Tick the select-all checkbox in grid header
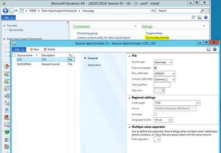221x153 pixels. click(x=14, y=55)
